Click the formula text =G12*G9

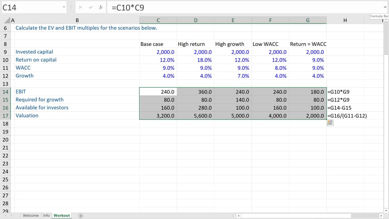coord(338,100)
